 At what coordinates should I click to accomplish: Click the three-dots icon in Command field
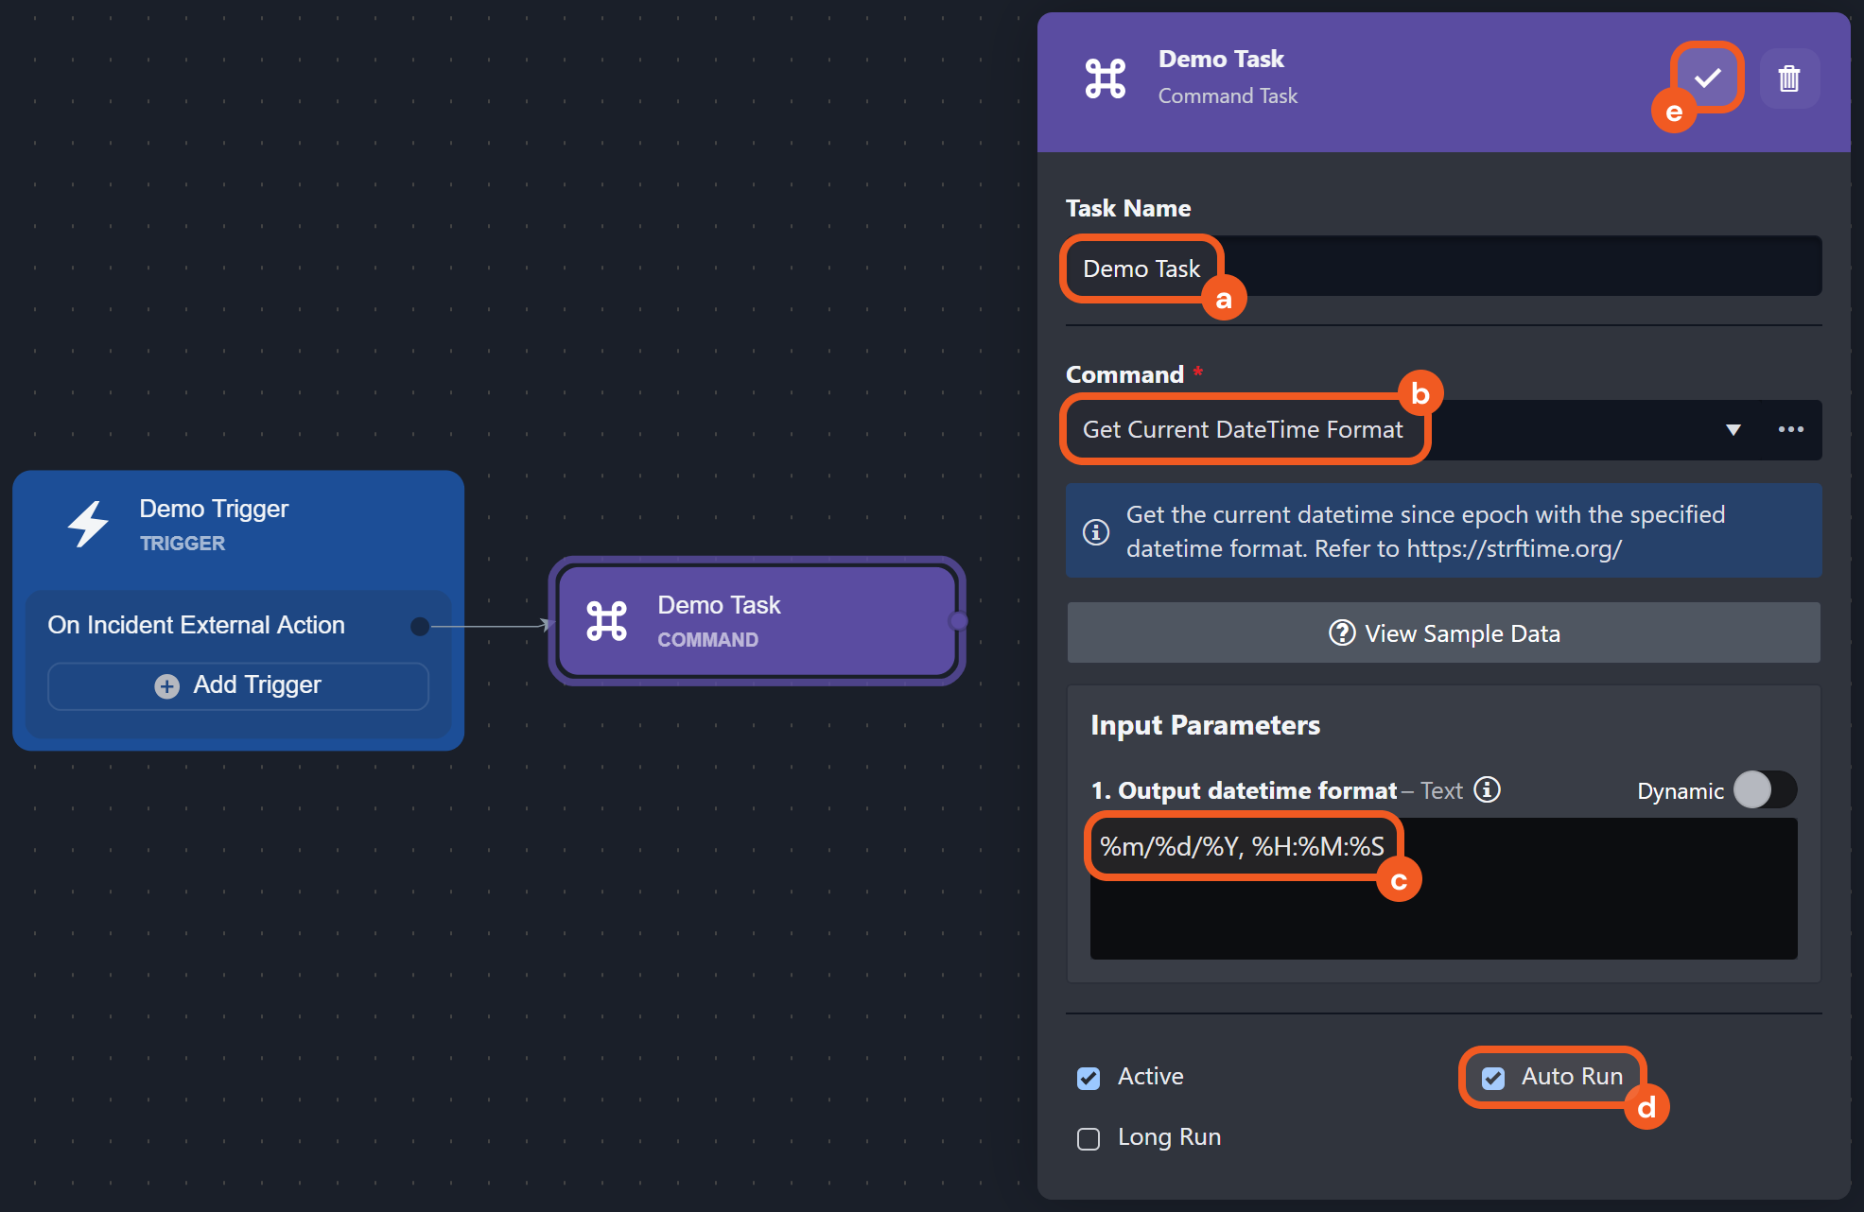point(1790,430)
